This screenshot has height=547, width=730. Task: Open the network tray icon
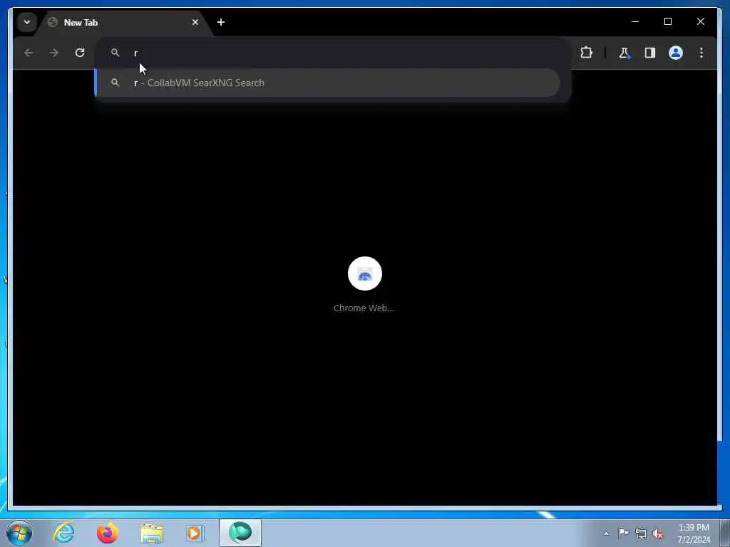pos(641,533)
